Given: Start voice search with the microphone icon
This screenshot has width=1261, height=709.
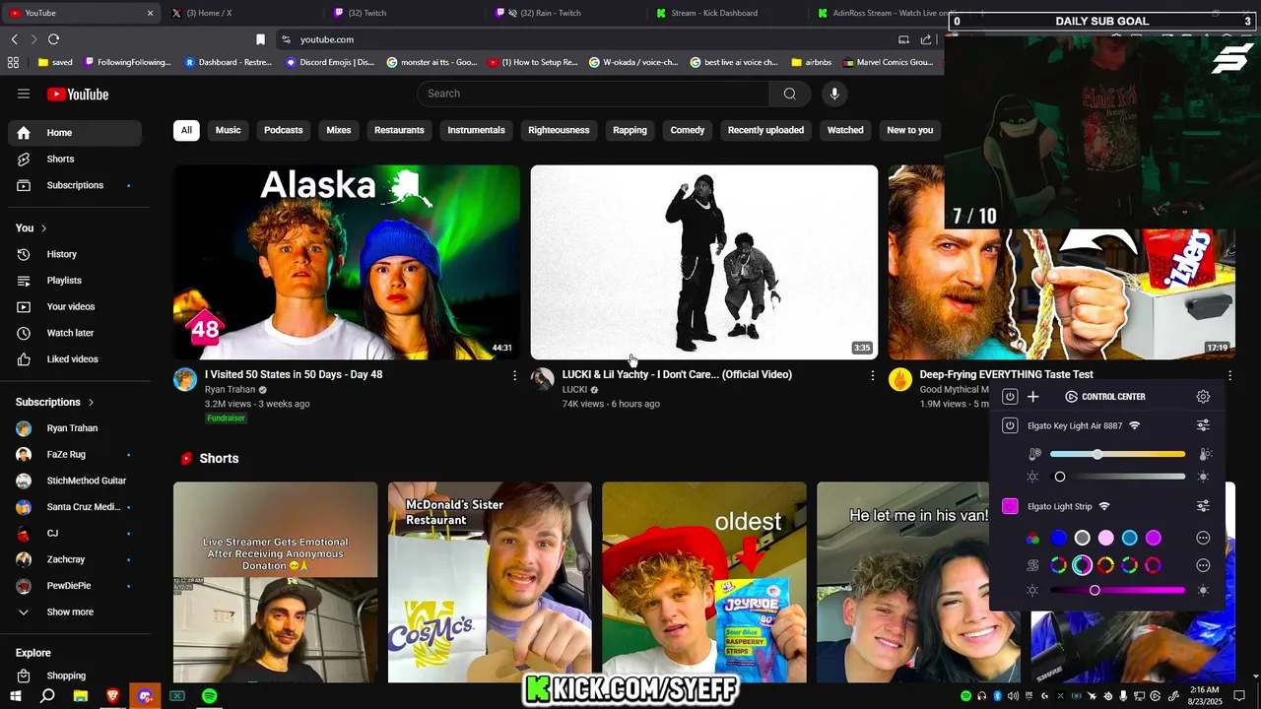Looking at the screenshot, I should click(834, 94).
